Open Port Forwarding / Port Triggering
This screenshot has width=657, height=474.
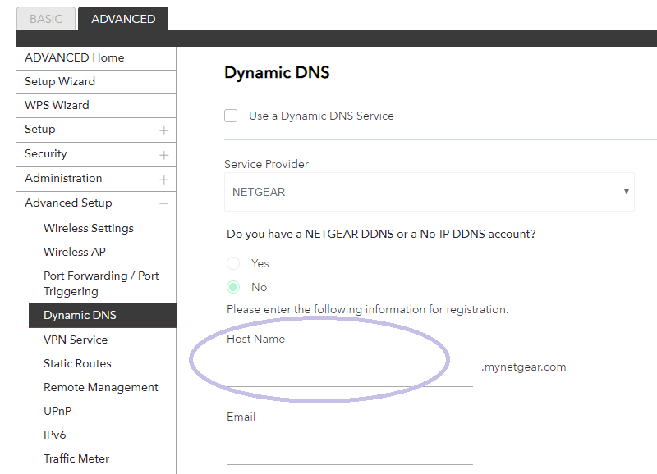[x=101, y=284]
